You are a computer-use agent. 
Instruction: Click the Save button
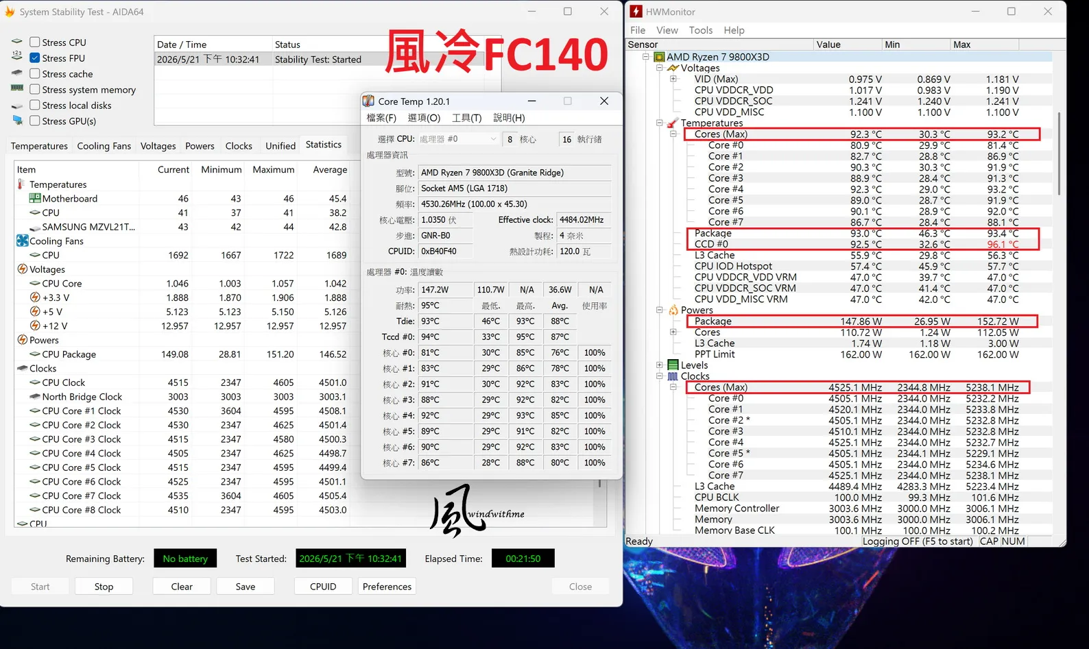pos(246,587)
